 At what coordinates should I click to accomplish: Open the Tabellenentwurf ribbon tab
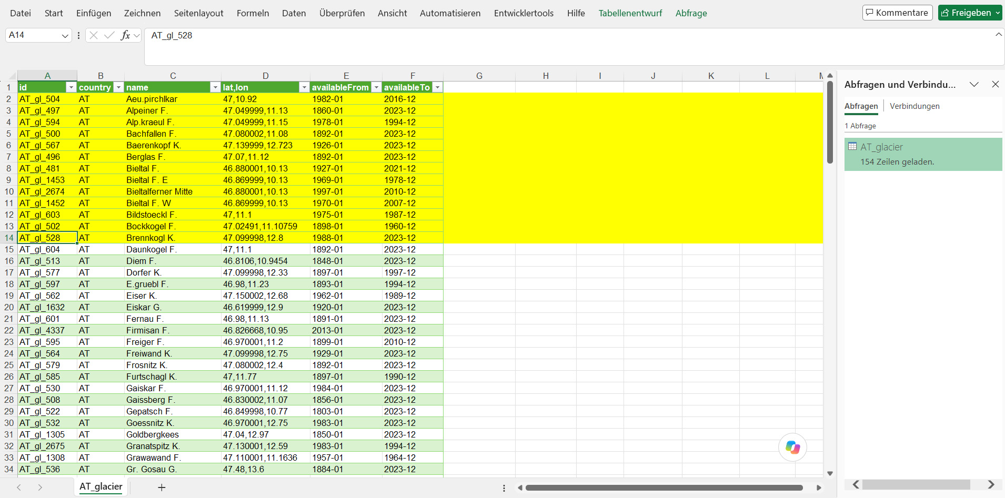(x=630, y=13)
